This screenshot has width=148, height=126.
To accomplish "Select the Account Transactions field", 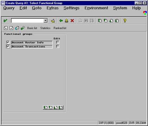I will click(x=32, y=47).
